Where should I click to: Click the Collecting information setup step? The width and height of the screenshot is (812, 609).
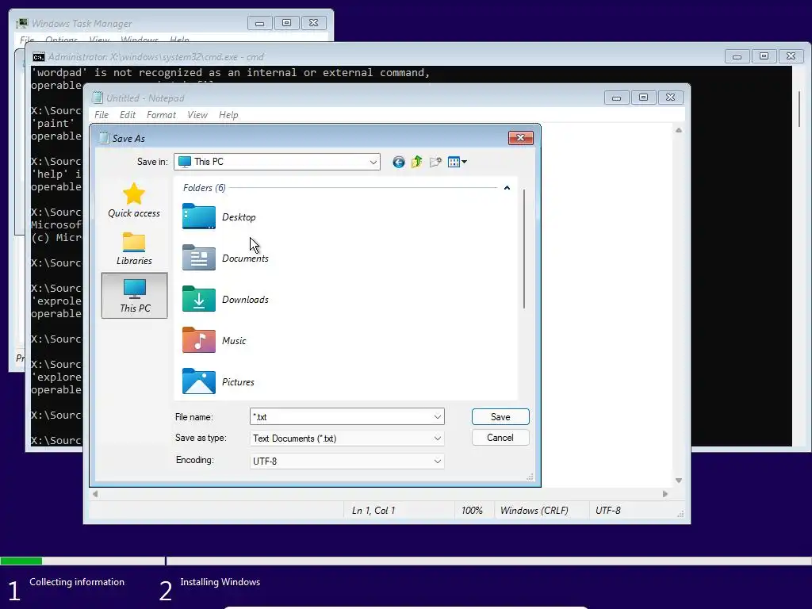[77, 582]
